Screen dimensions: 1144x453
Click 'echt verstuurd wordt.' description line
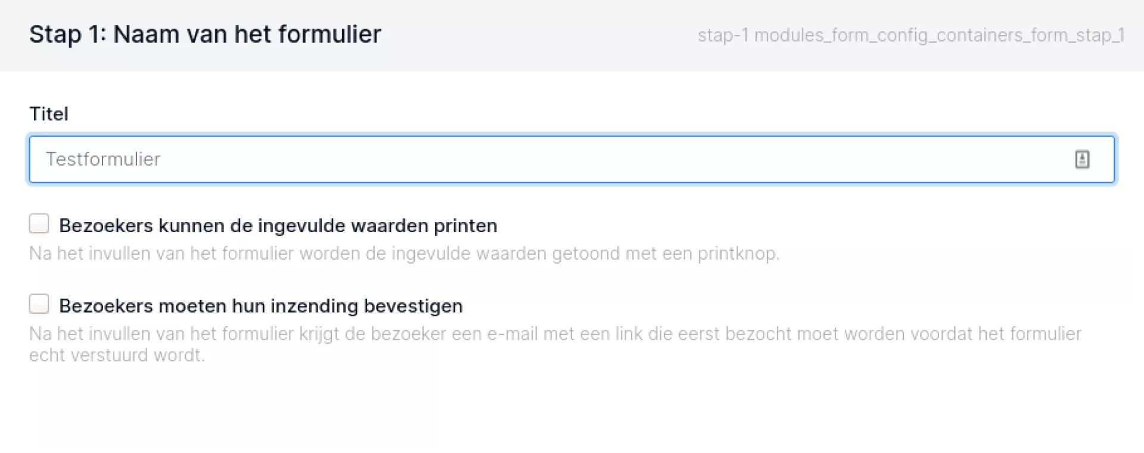[x=117, y=355]
